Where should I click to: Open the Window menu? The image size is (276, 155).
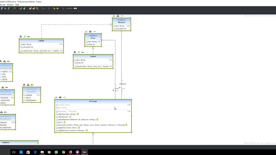click(x=10, y=5)
